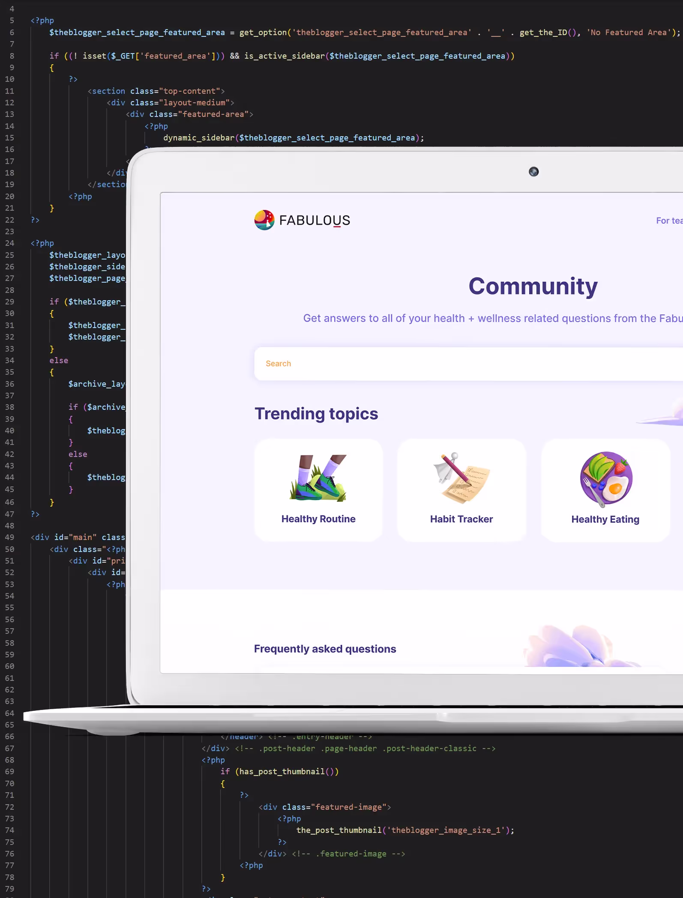Click the Trending topics heading
This screenshot has width=683, height=898.
pos(316,414)
